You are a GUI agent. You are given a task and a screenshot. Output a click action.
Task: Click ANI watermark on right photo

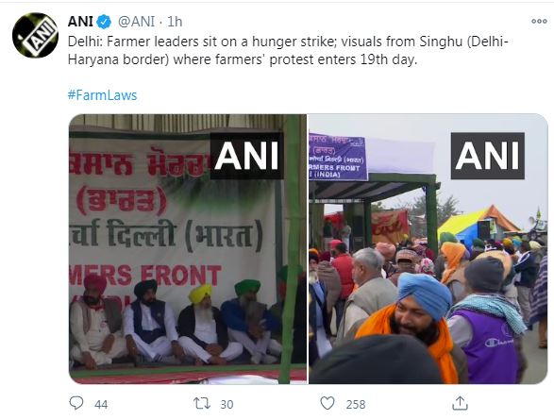tap(488, 156)
